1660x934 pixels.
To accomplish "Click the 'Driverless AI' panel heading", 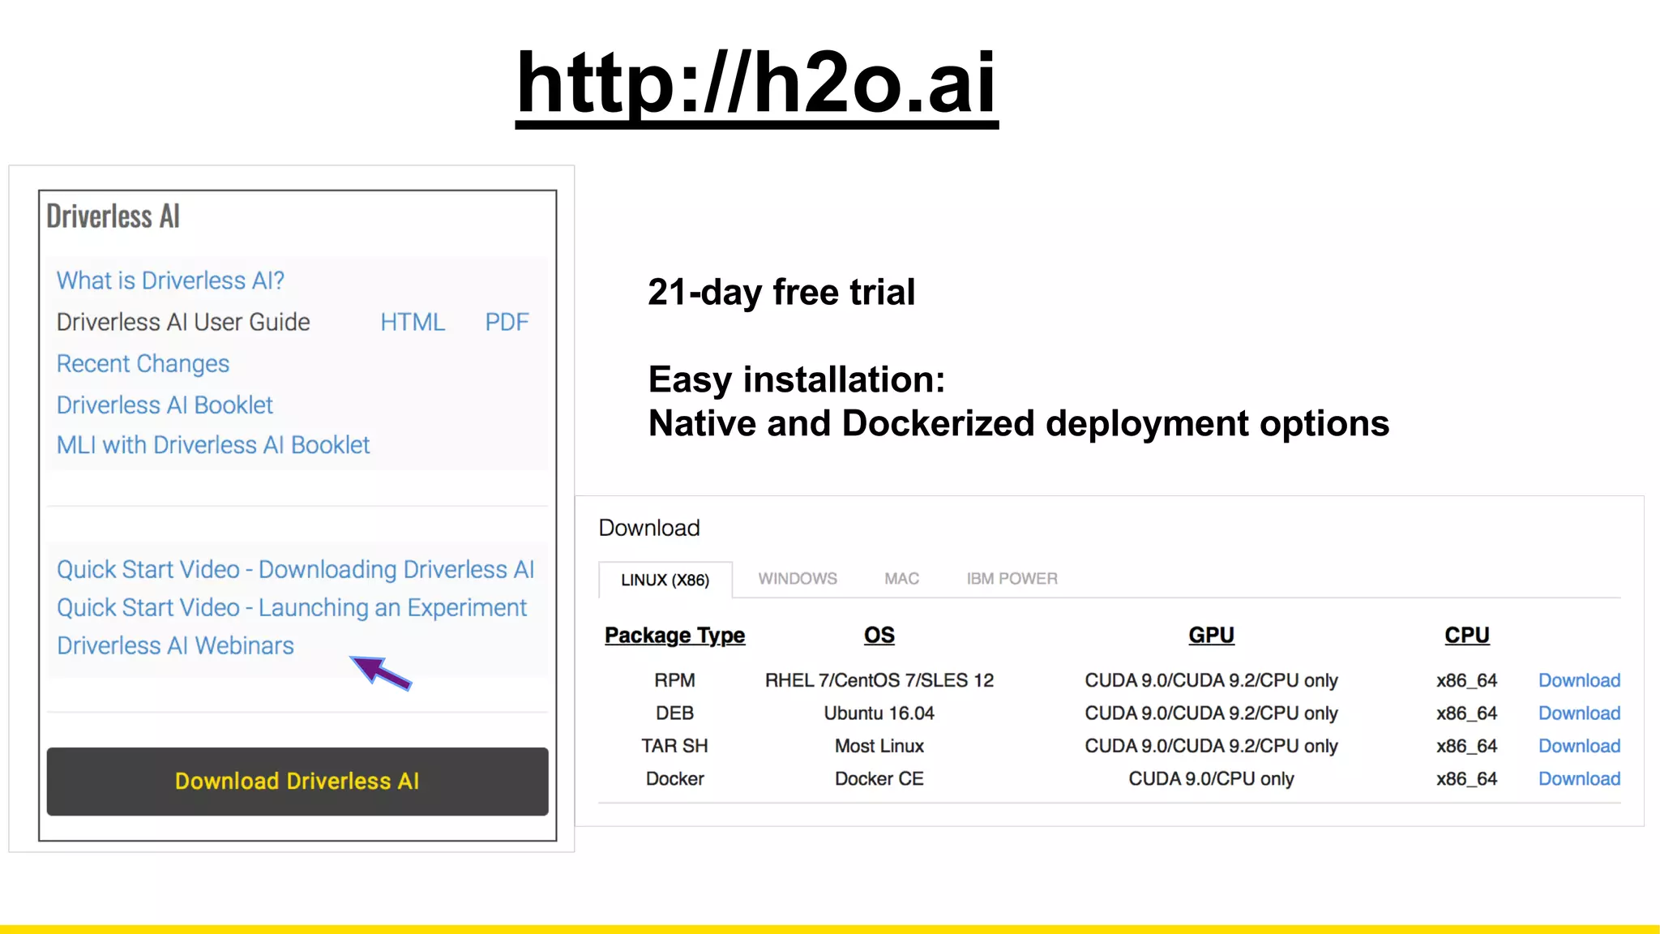I will click(x=113, y=216).
